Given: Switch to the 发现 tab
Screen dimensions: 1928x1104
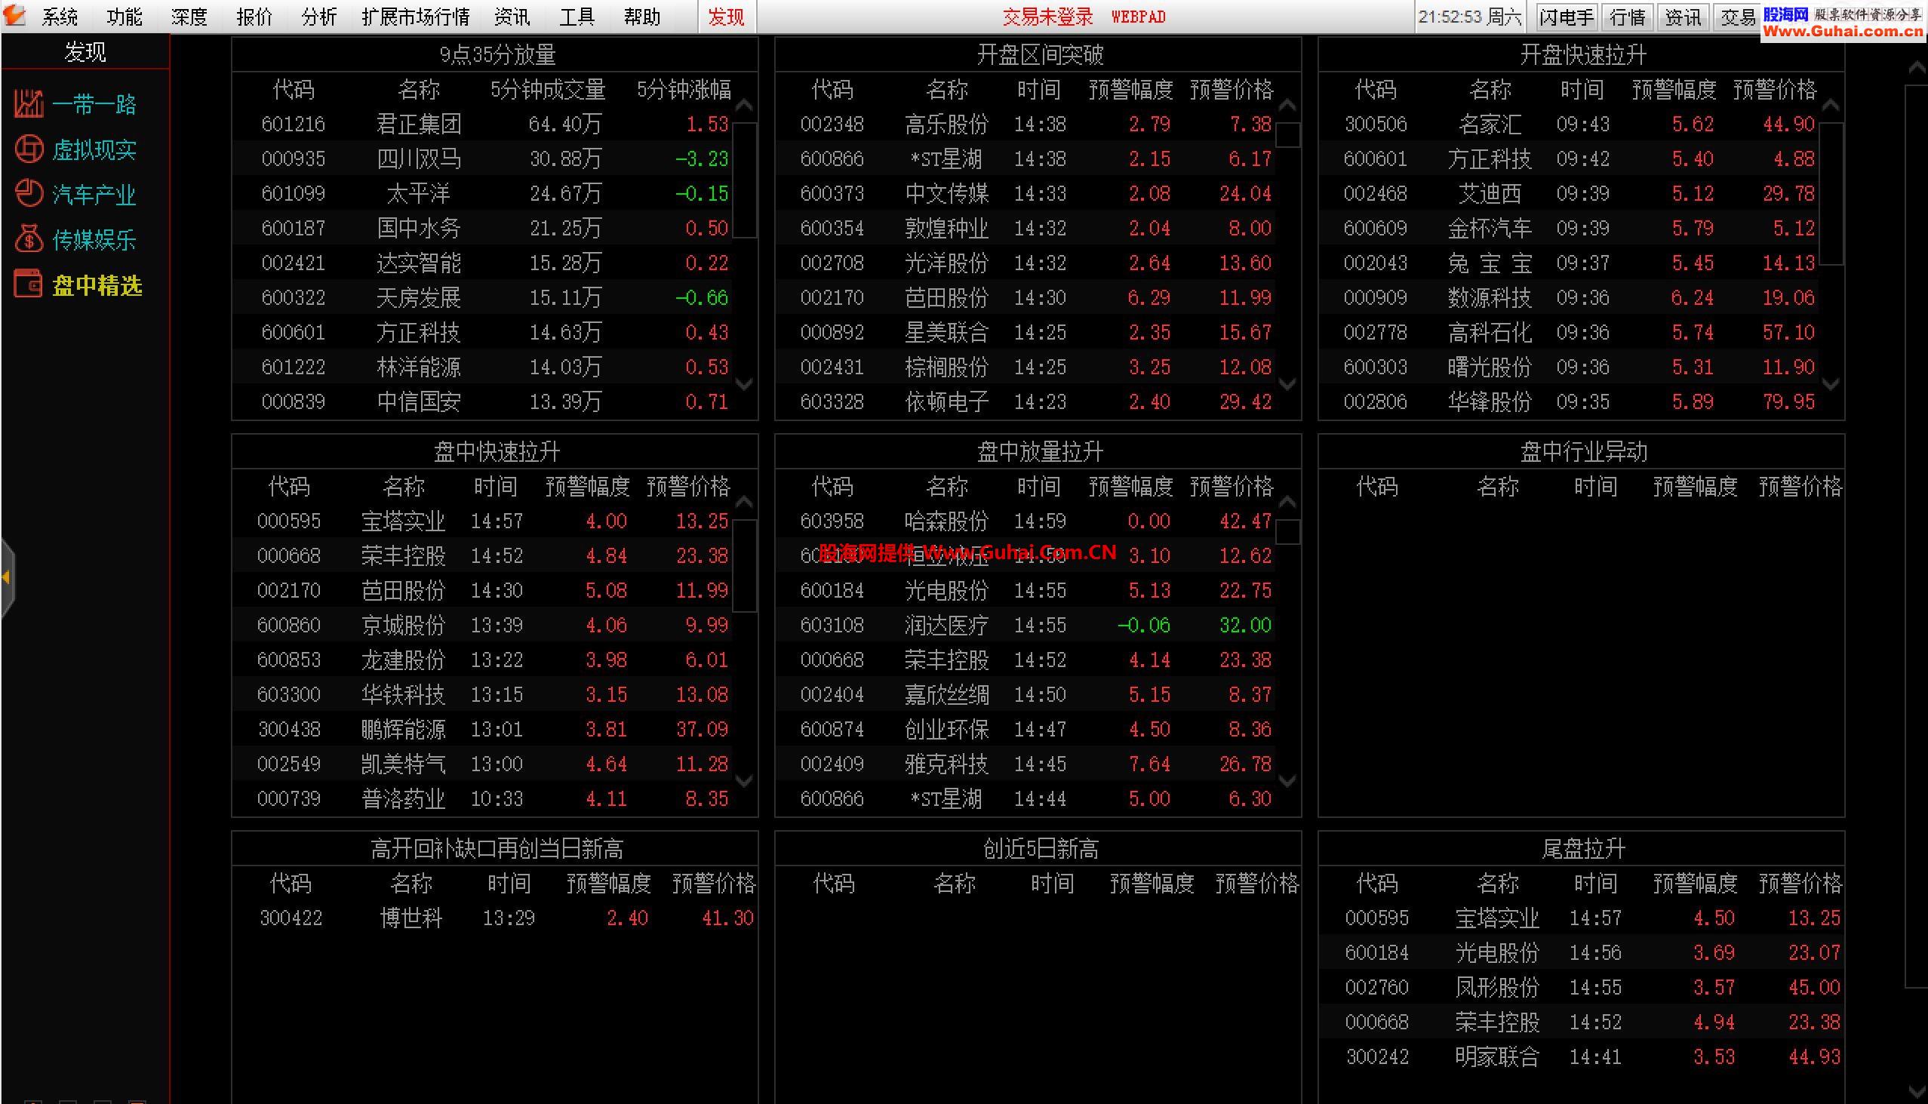Looking at the screenshot, I should 727,17.
